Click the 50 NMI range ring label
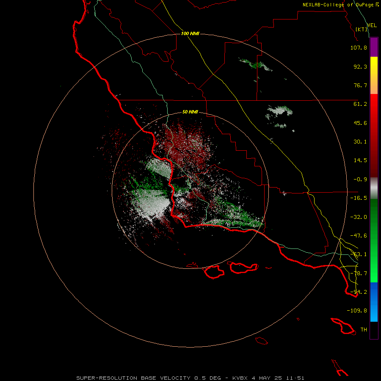The width and height of the screenshot is (381, 381). (190, 112)
